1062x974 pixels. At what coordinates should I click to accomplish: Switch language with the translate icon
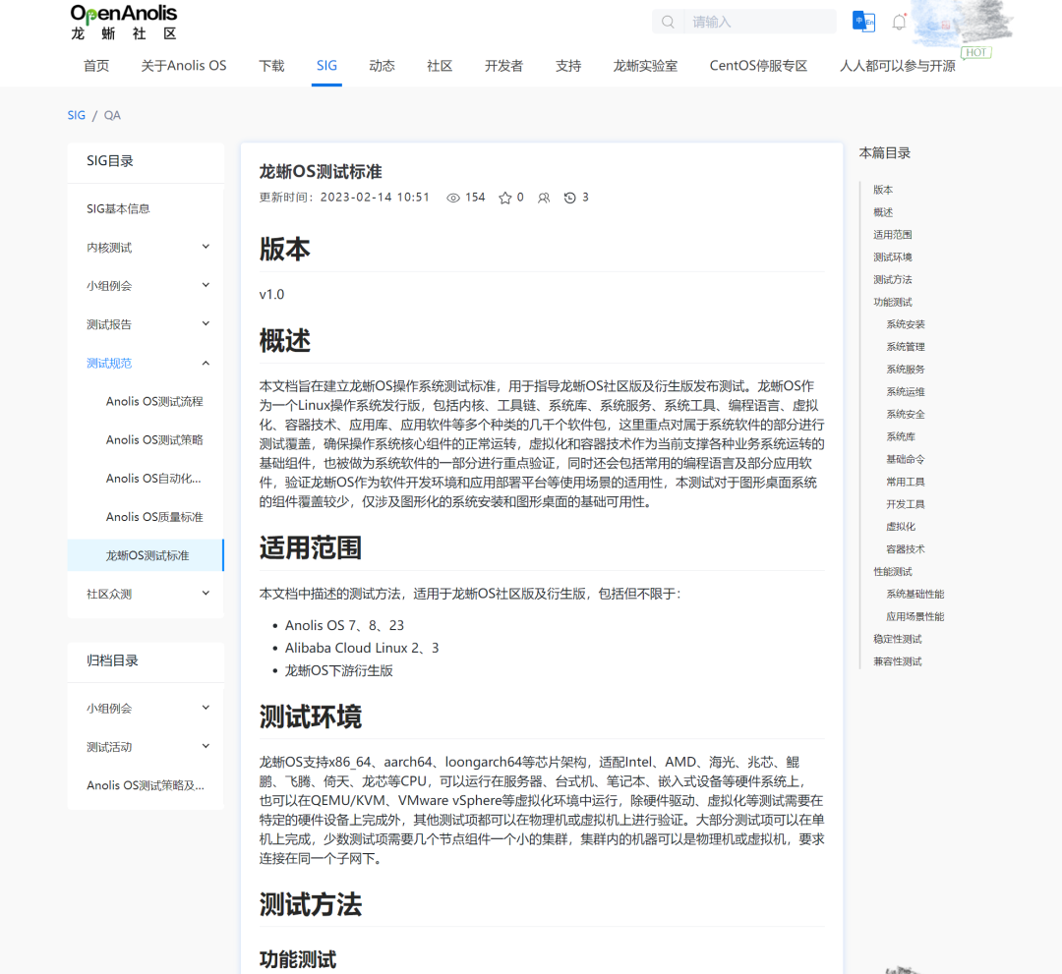(x=863, y=22)
